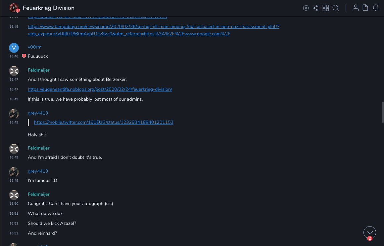Click the vertical scrollbar thumb on the right
This screenshot has width=384, height=246.
pos(383,112)
